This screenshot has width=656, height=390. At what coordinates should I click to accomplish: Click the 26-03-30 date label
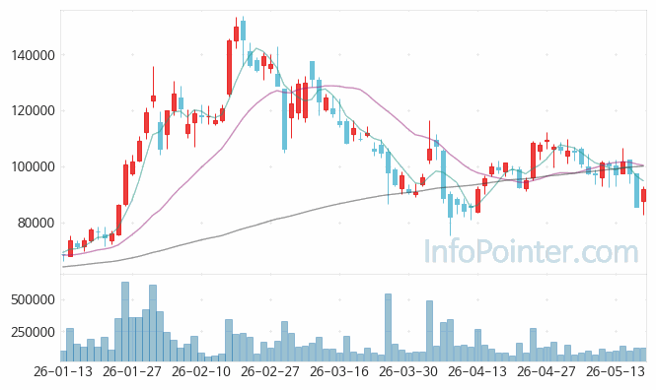point(408,371)
